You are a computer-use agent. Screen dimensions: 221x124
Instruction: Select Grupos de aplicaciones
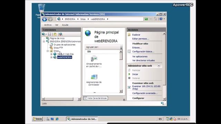65,44
